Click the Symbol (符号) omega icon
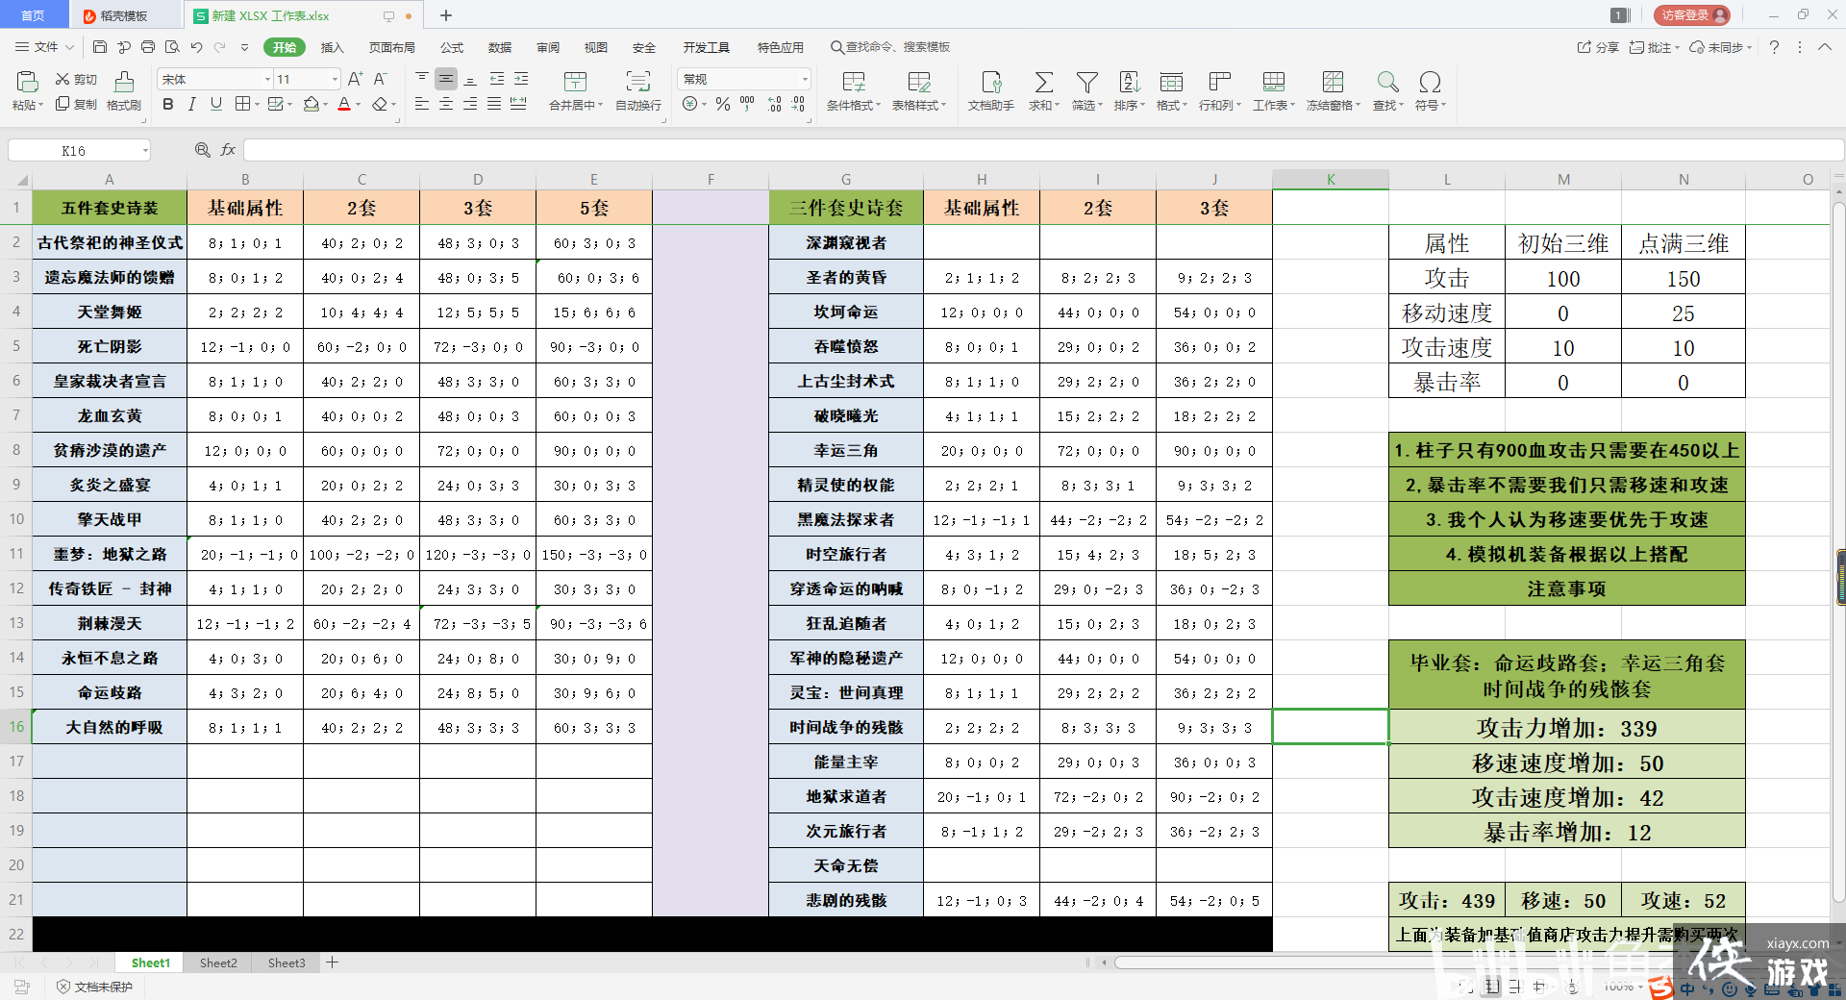The width and height of the screenshot is (1846, 1000). (x=1430, y=83)
